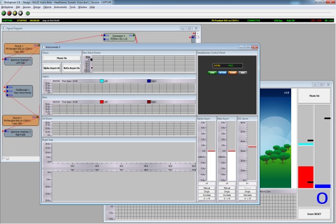Screen dimensions: 336x224
Task: Maximize the Signal Diagram window
Action: pos(189,28)
